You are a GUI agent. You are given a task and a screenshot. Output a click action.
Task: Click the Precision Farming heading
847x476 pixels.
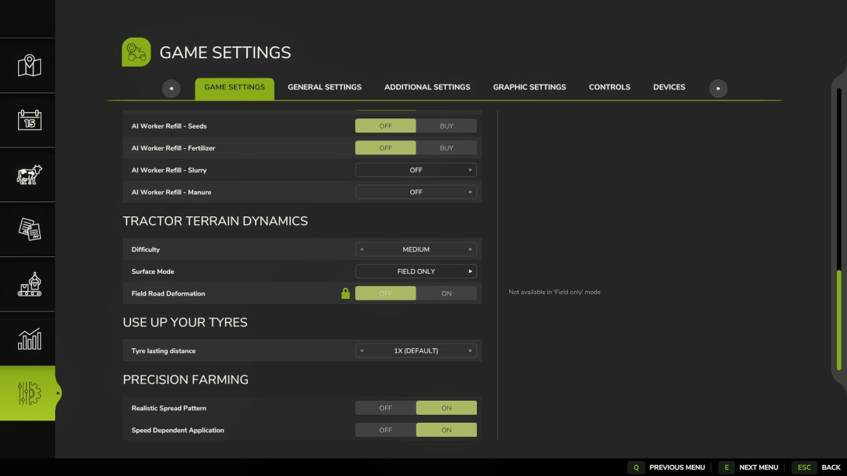click(x=185, y=380)
